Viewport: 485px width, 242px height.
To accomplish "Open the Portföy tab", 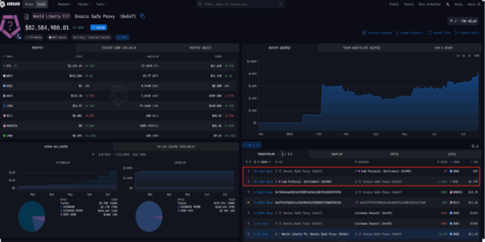I will point(37,48).
